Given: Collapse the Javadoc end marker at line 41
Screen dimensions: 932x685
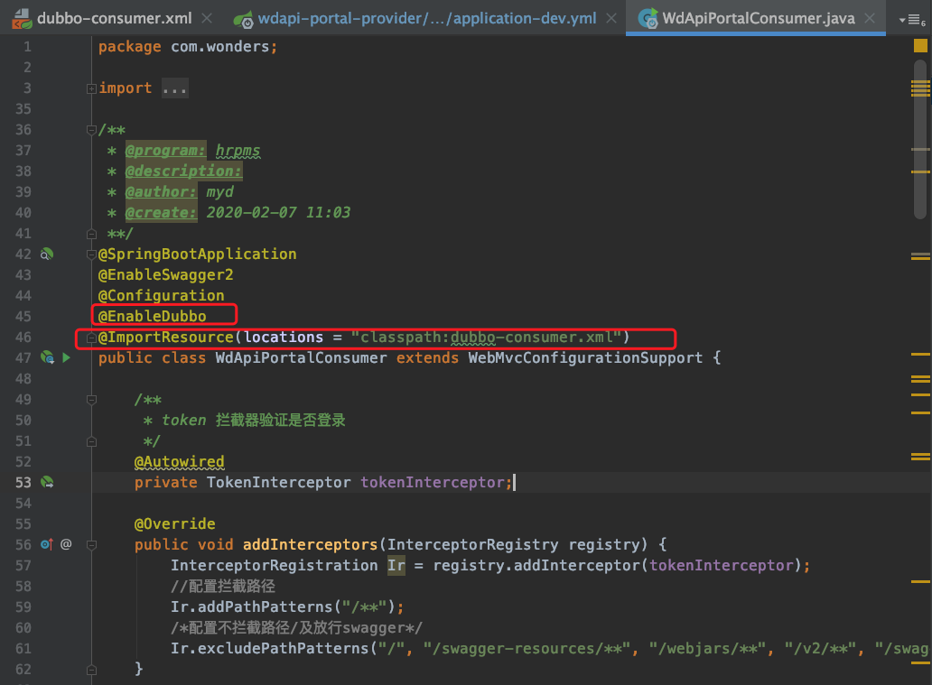Looking at the screenshot, I should (x=91, y=234).
